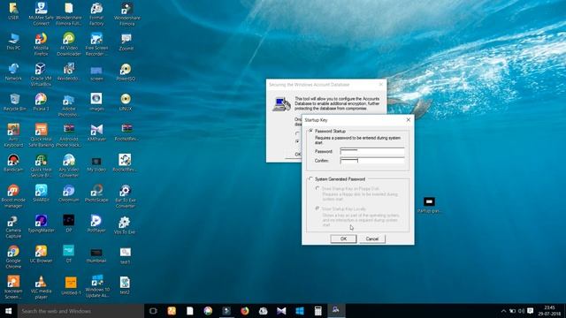
Task: Select the test2 file on desktop
Action: [x=125, y=285]
